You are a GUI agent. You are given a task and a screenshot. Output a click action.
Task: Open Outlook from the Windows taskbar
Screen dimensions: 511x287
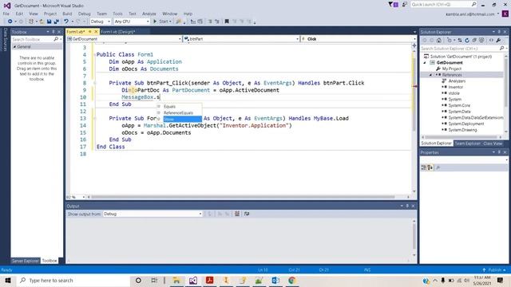click(x=275, y=280)
